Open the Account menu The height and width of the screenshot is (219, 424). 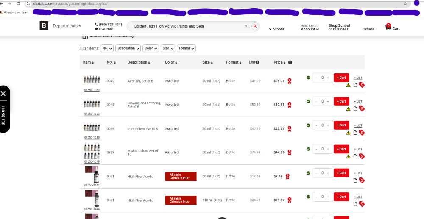tap(310, 29)
